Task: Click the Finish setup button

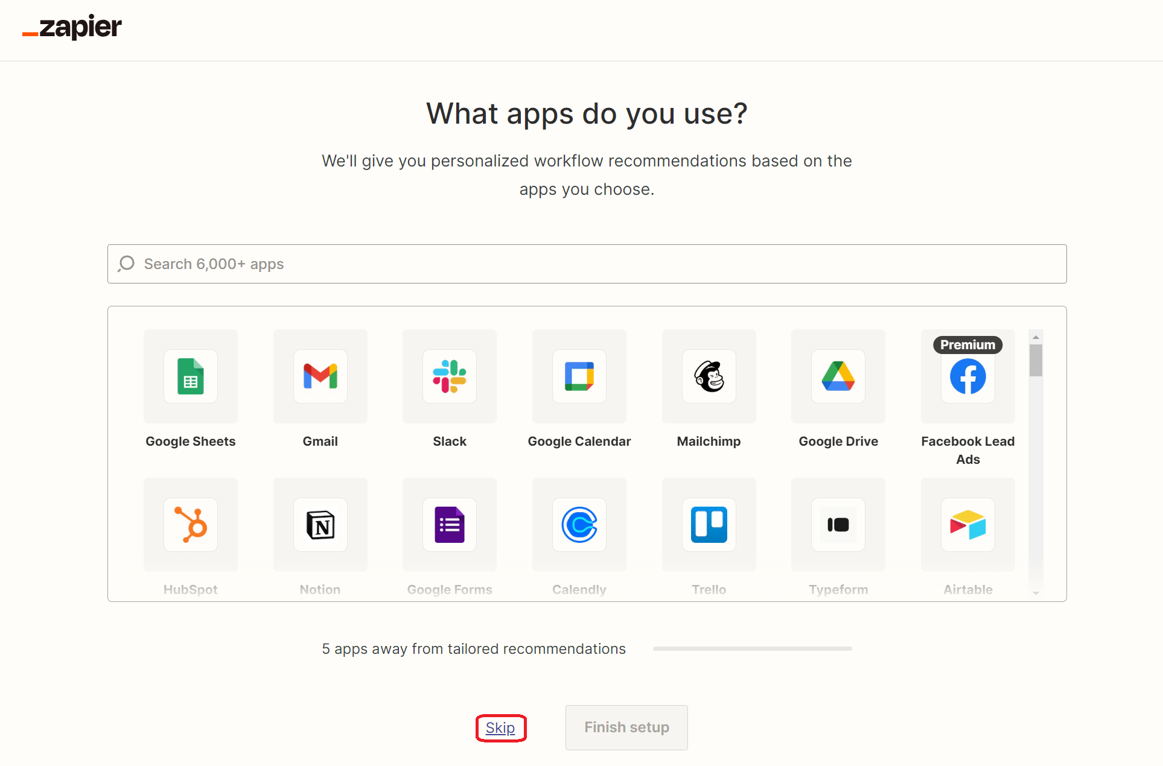Action: point(626,727)
